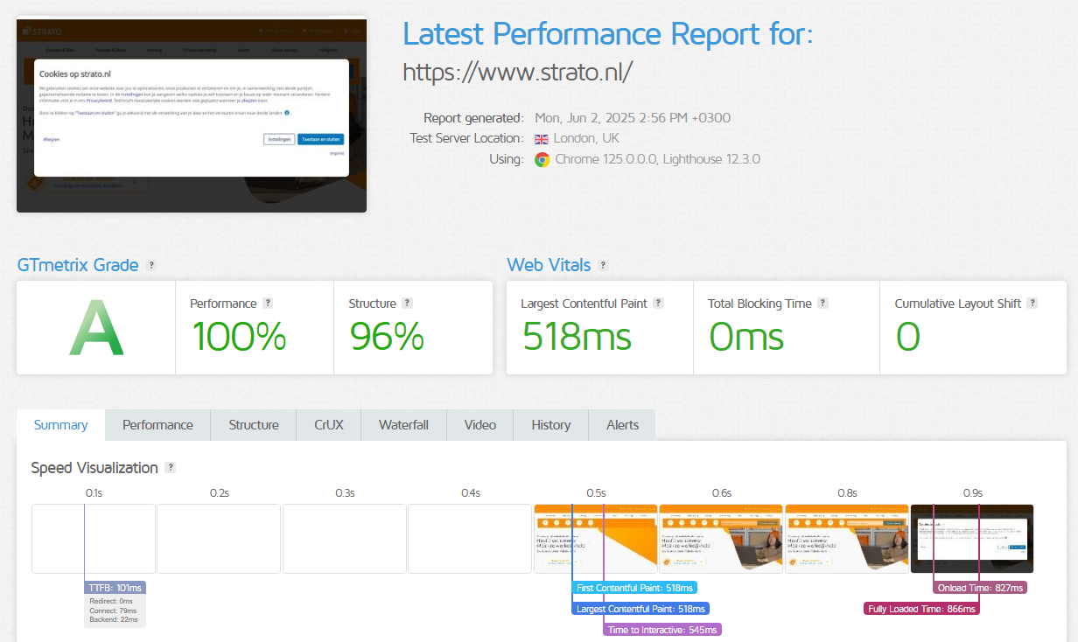Click the 0ms Total Blocking Time value

746,336
